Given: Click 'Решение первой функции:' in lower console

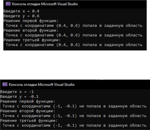Looking at the screenshot, I should pos(28,101).
